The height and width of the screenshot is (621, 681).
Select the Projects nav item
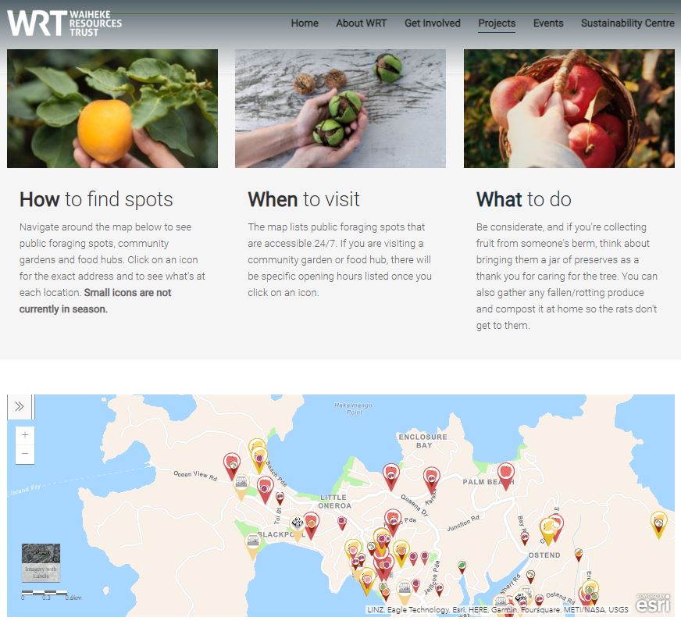(x=497, y=23)
